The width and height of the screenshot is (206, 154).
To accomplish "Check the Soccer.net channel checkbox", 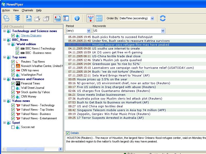I will click(x=13, y=127).
